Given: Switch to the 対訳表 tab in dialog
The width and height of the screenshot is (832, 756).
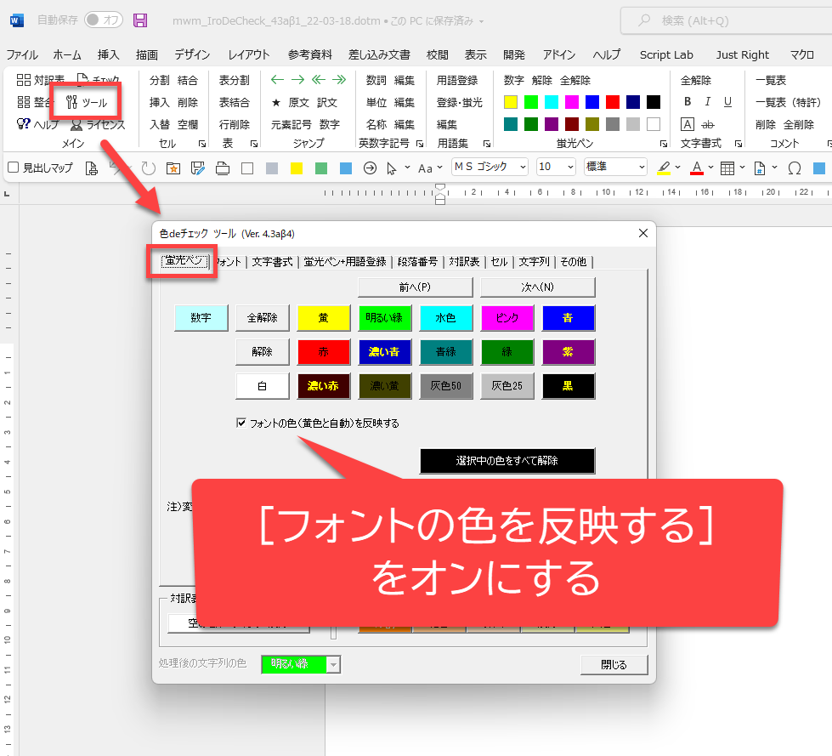Looking at the screenshot, I should pos(464,262).
